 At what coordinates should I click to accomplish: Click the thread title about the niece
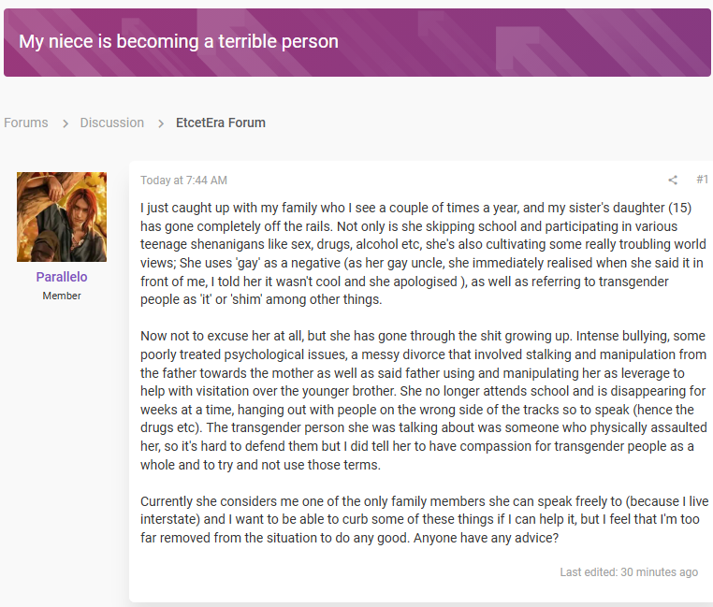(179, 41)
